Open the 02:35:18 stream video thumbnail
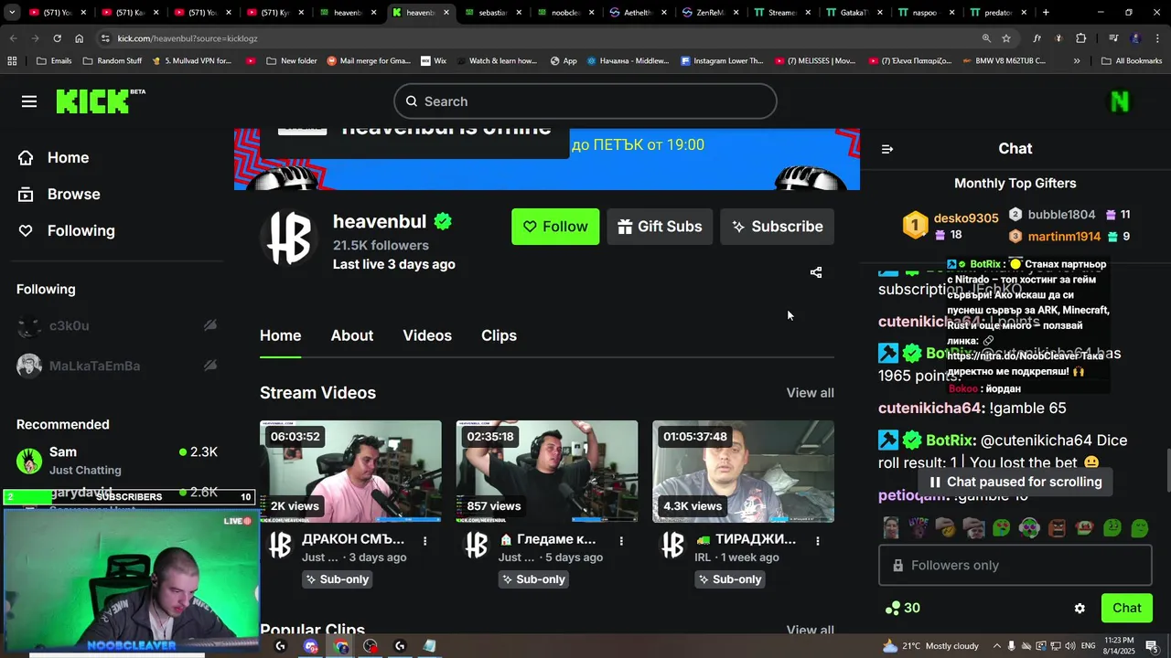This screenshot has width=1171, height=658. point(547,472)
